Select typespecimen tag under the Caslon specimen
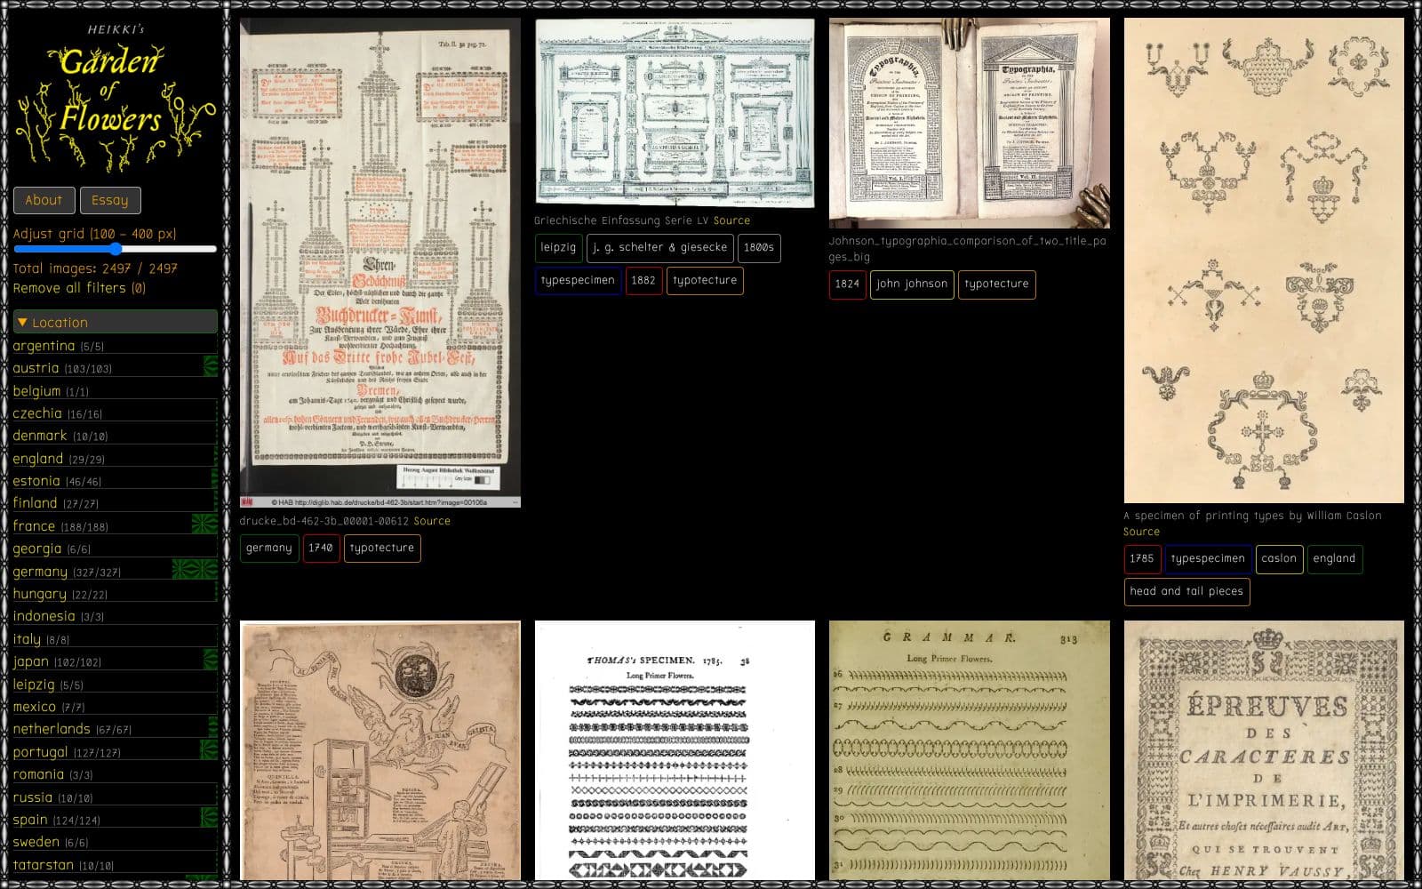 pos(1208,559)
